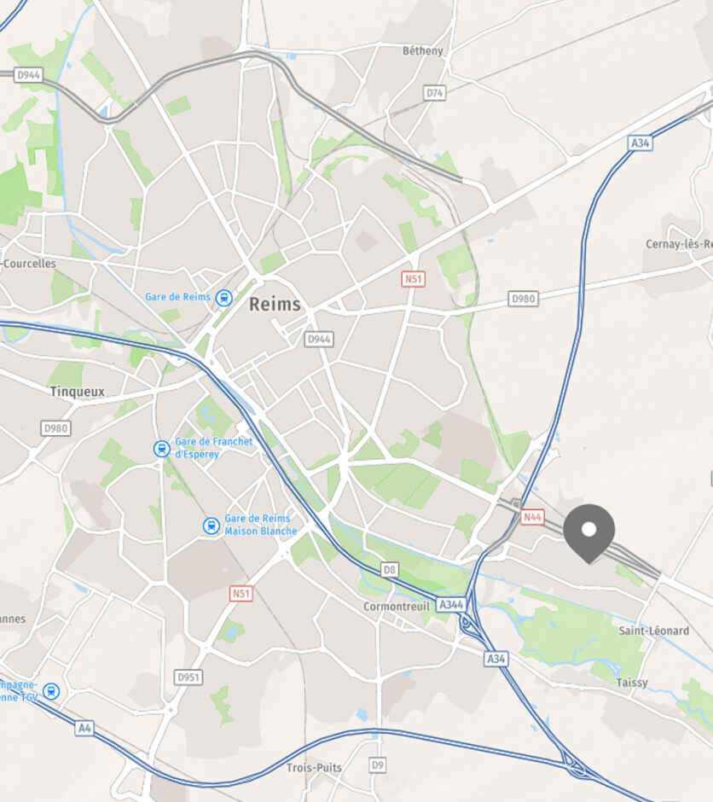Select the Champagne-Ardenne TGV station icon
Viewport: 713px width, 802px height.
[x=50, y=692]
